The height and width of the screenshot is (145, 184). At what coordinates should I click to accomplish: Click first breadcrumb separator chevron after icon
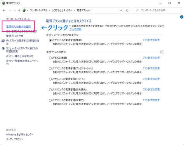coord(28,10)
